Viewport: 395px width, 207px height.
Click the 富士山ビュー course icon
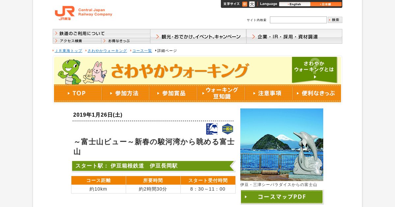click(x=212, y=129)
